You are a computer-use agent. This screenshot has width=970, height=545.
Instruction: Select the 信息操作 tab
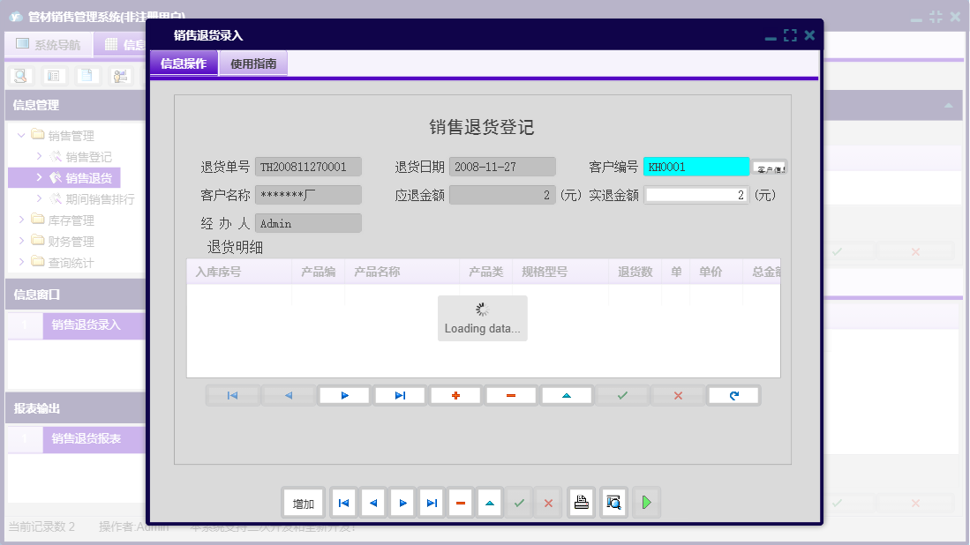(183, 63)
